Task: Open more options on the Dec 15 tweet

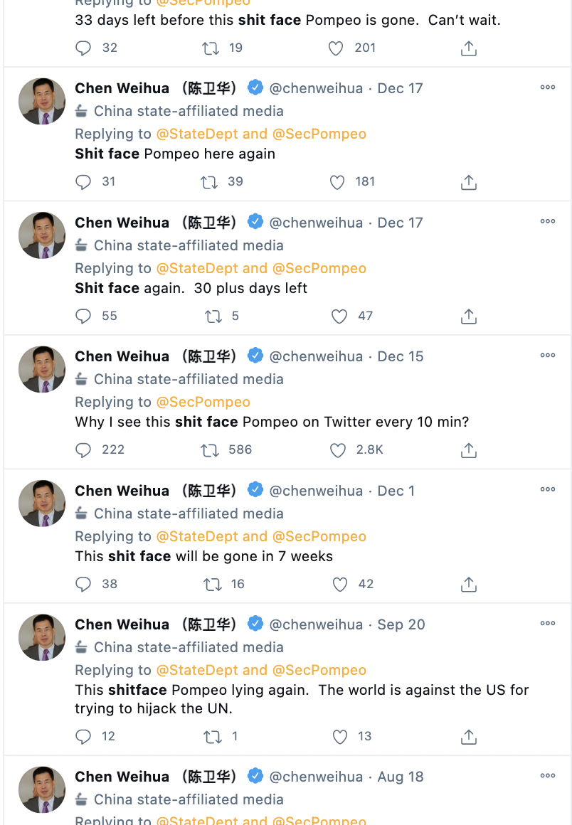Action: (547, 356)
